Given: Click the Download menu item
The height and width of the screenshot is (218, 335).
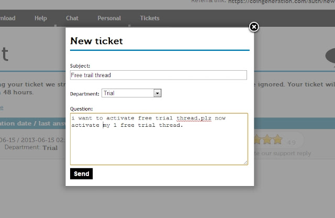Looking at the screenshot, I should click(x=7, y=18).
